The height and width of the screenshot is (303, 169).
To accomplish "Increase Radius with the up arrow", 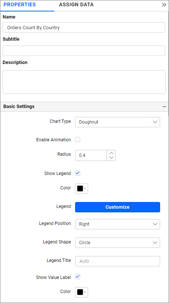I will coord(111,153).
